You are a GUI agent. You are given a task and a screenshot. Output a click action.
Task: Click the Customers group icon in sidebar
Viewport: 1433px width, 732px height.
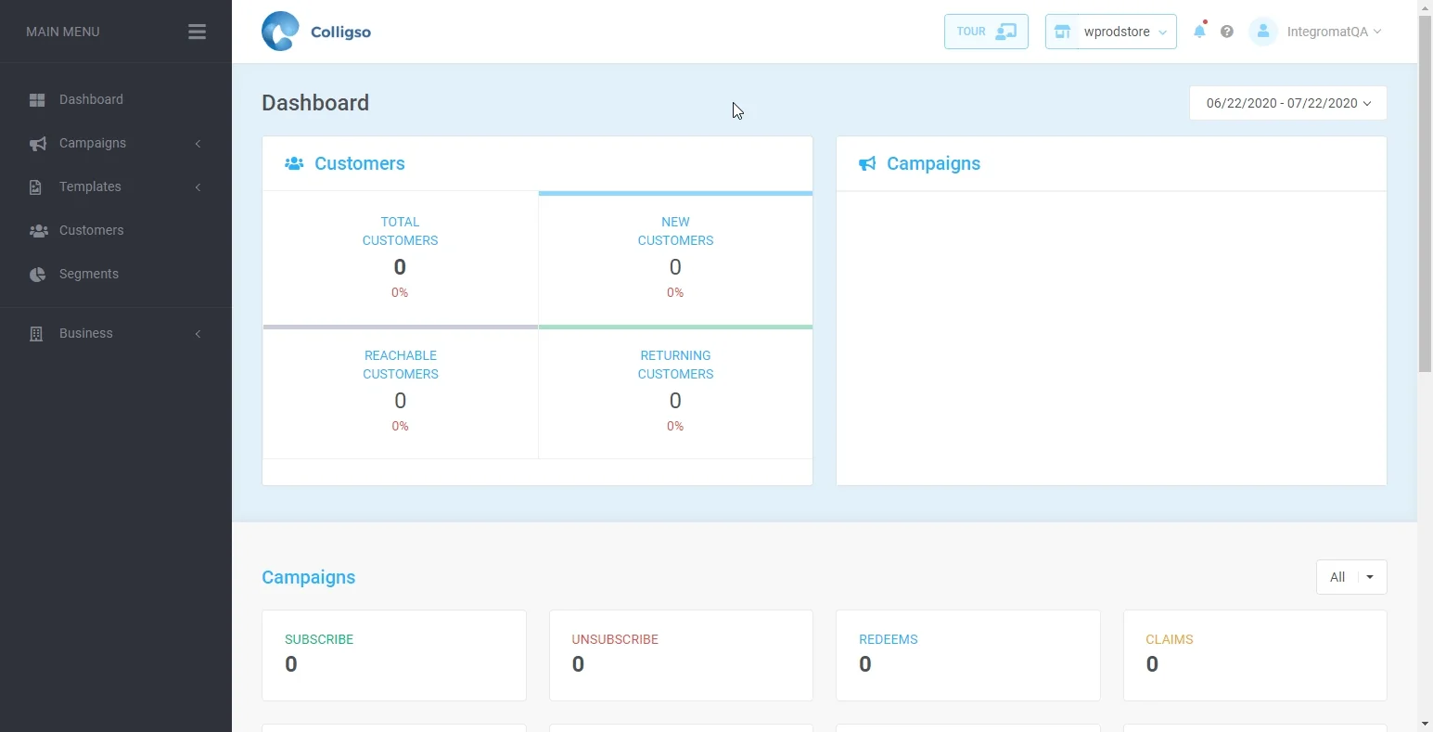click(x=38, y=230)
